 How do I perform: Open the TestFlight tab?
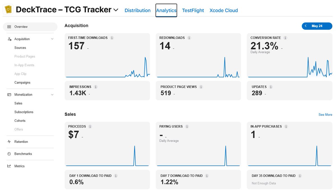coord(193,10)
